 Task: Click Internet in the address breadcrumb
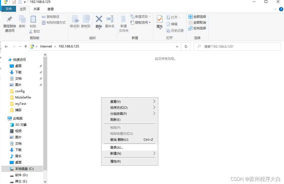[46, 46]
